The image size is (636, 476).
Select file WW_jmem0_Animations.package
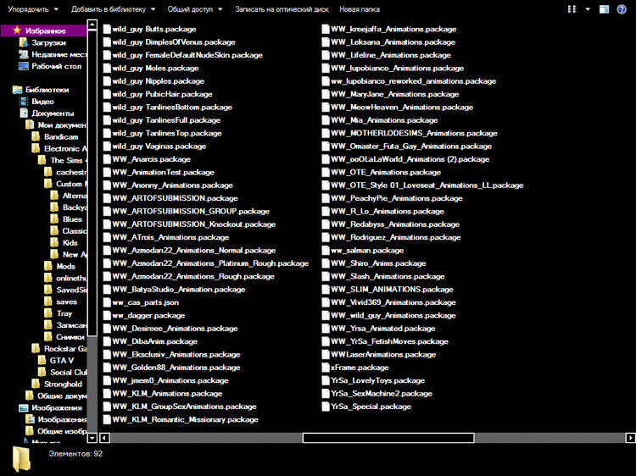(166, 381)
